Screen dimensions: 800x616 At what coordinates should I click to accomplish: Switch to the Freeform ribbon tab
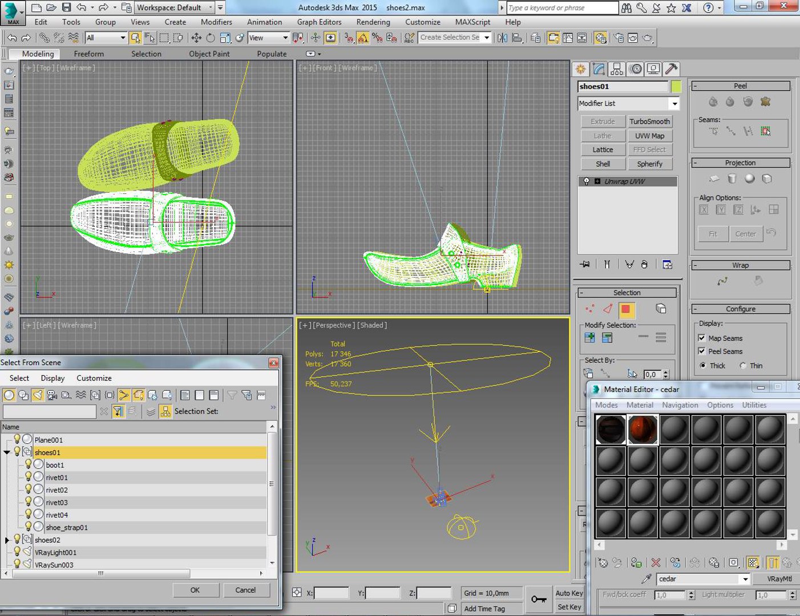[89, 54]
